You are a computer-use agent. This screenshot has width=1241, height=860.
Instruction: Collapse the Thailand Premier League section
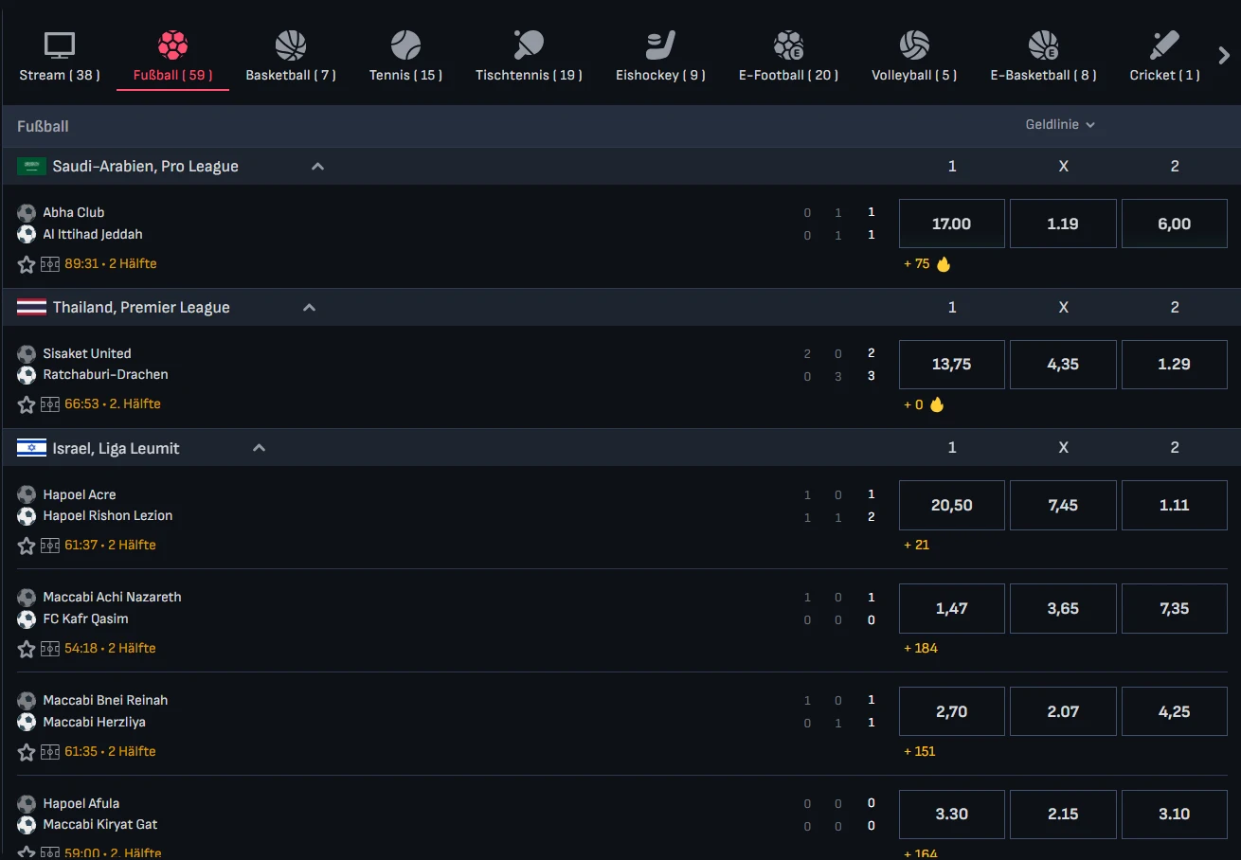click(x=309, y=308)
